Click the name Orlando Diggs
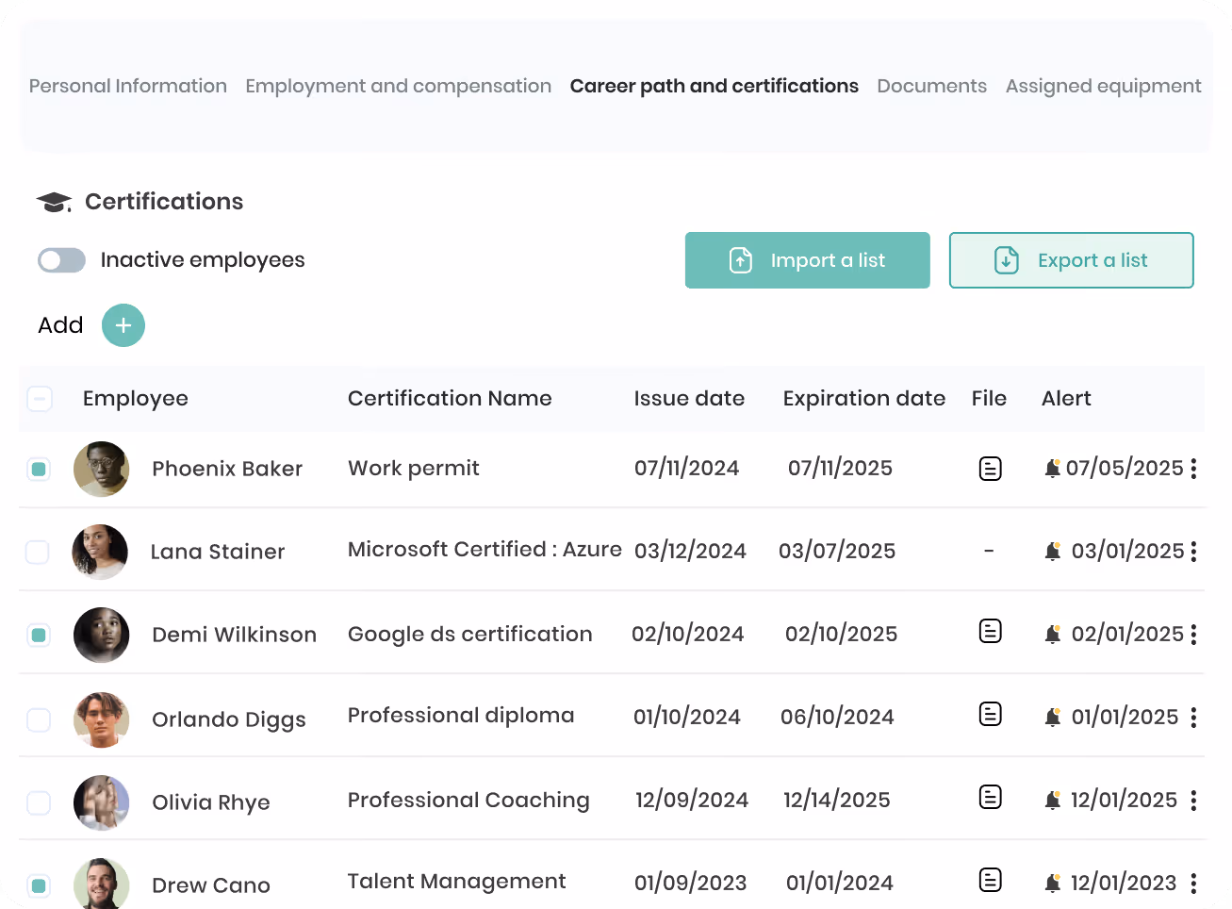Image resolution: width=1232 pixels, height=909 pixels. (229, 719)
